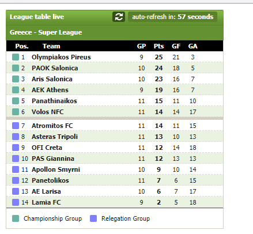Click the GP column header
The image size is (253, 234).
click(x=141, y=46)
